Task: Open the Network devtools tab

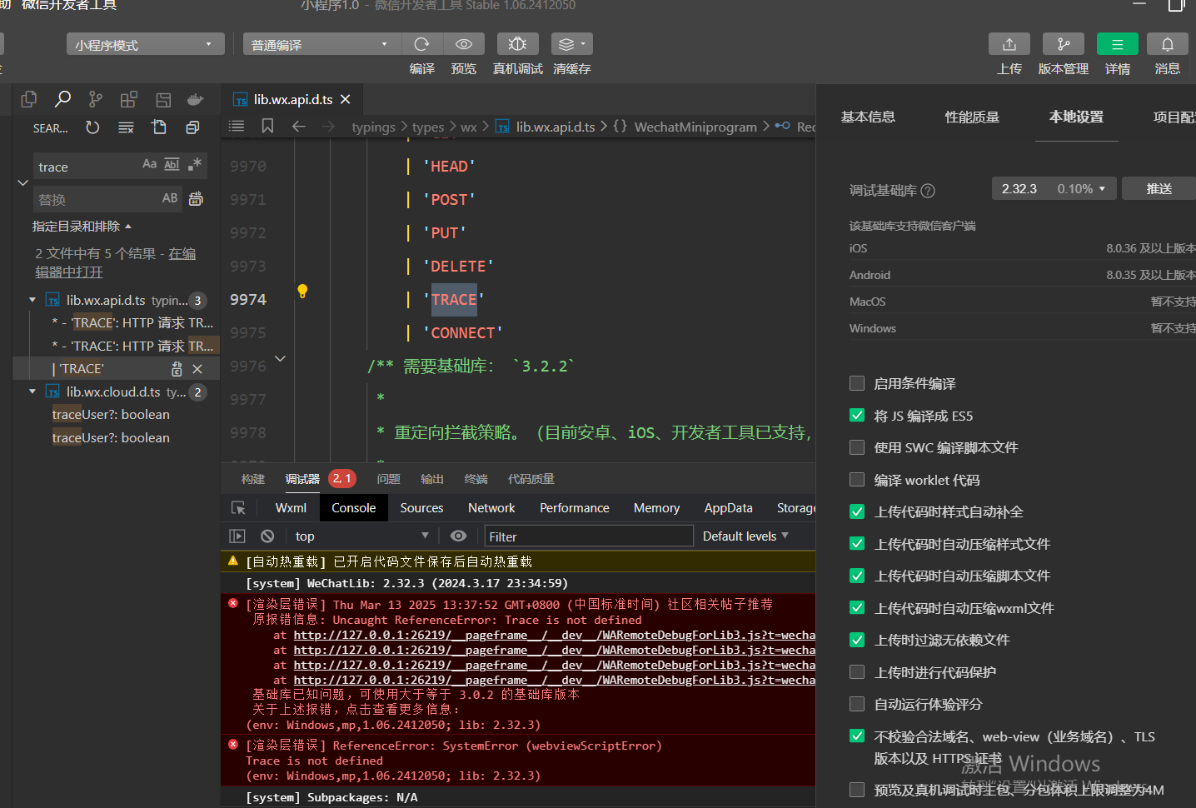Action: pyautogui.click(x=491, y=508)
